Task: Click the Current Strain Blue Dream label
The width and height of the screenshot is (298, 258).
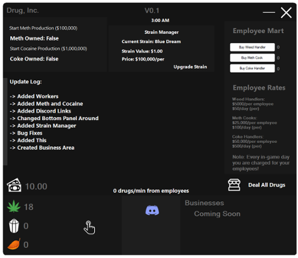Action: click(151, 41)
